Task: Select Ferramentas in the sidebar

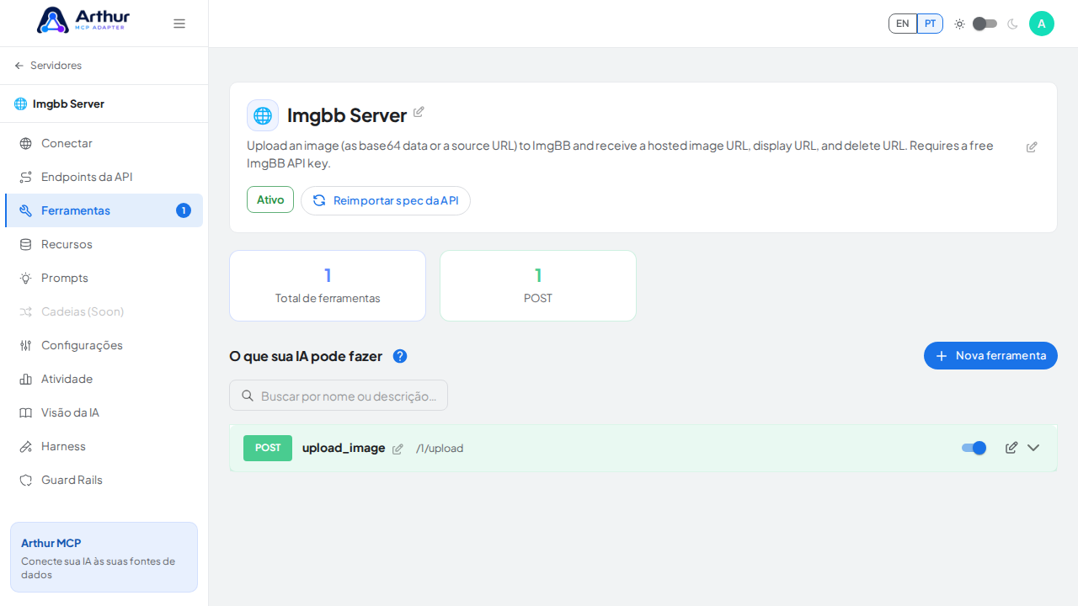Action: (x=104, y=210)
